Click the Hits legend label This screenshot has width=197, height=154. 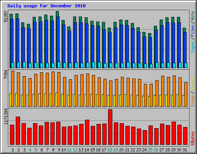[193, 16]
